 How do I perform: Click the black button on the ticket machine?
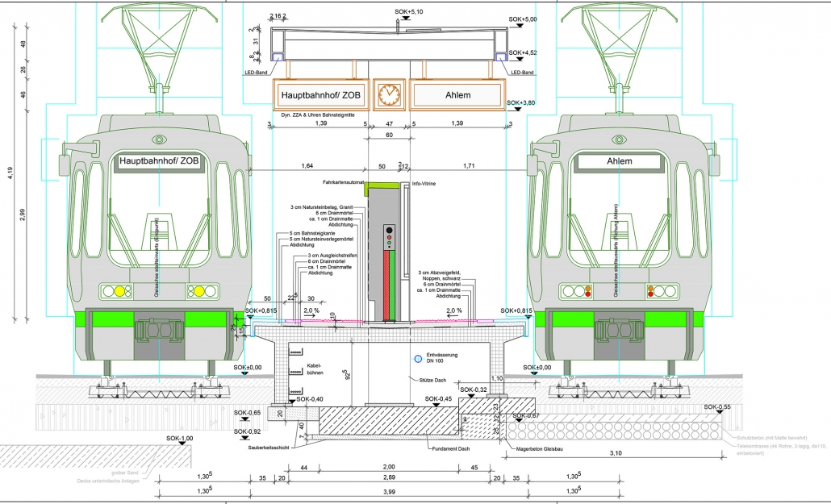coord(390,231)
